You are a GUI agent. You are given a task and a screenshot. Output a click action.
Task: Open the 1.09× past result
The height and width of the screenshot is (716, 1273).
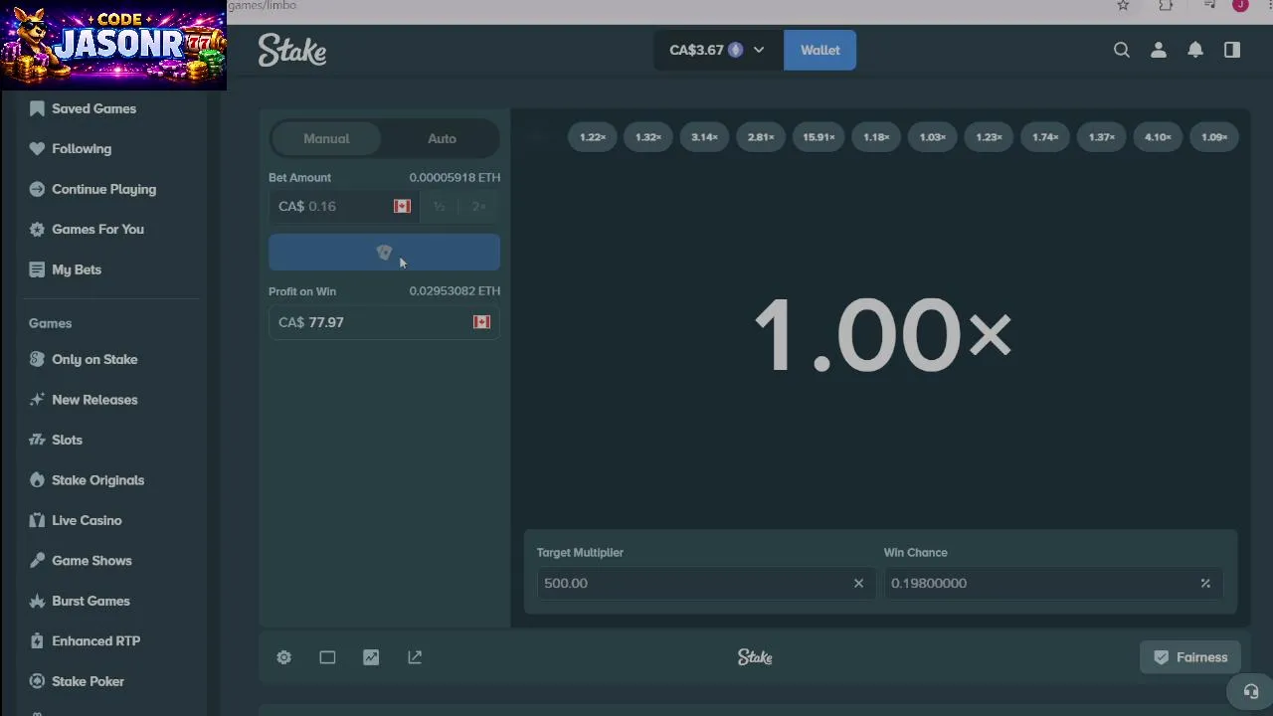tap(1214, 137)
